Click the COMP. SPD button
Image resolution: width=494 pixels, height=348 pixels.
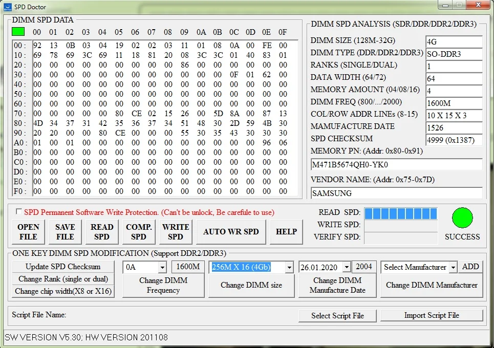pyautogui.click(x=139, y=232)
